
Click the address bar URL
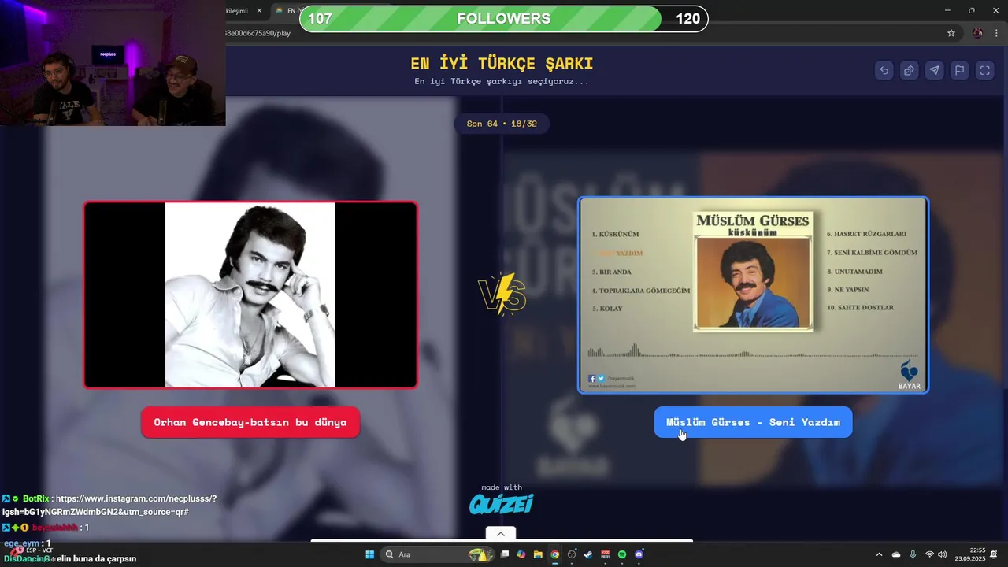(x=258, y=33)
